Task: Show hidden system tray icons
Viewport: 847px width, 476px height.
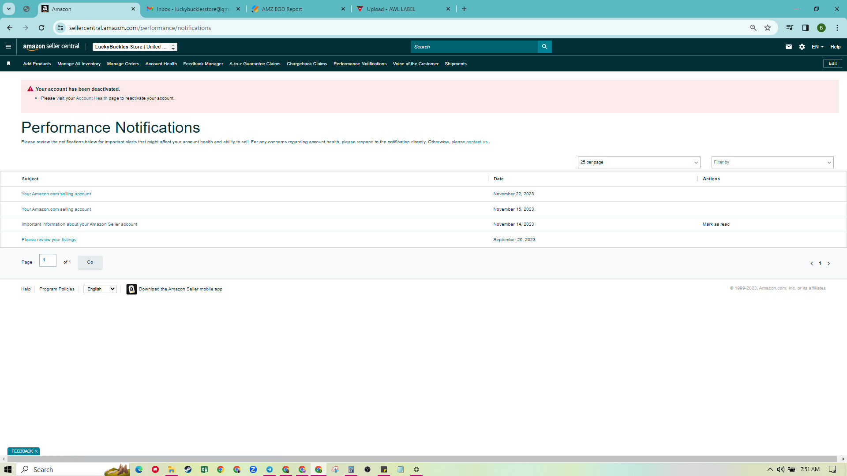Action: pyautogui.click(x=770, y=469)
